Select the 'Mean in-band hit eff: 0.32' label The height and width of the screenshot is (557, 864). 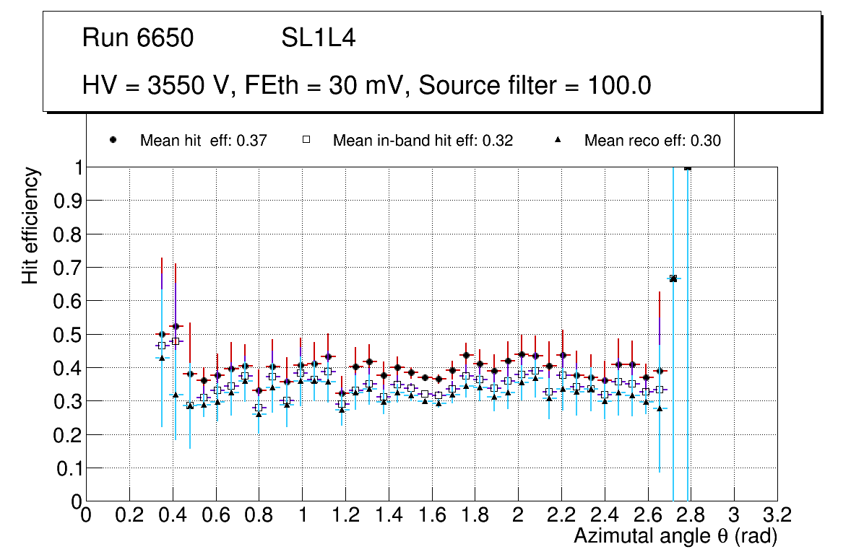click(x=423, y=141)
